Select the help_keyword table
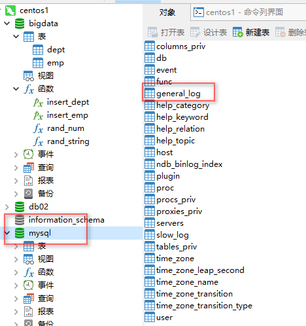 tap(177, 117)
